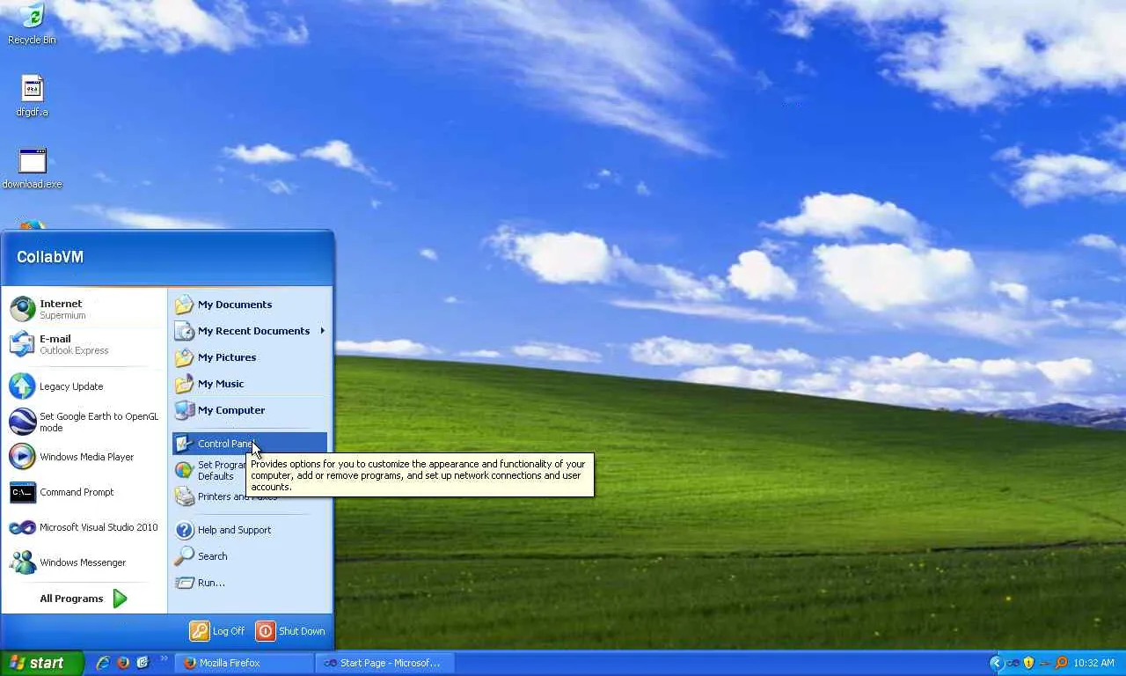Viewport: 1126px width, 676px height.
Task: Launch Internet Supermium from the Start menu
Action: tap(84, 309)
